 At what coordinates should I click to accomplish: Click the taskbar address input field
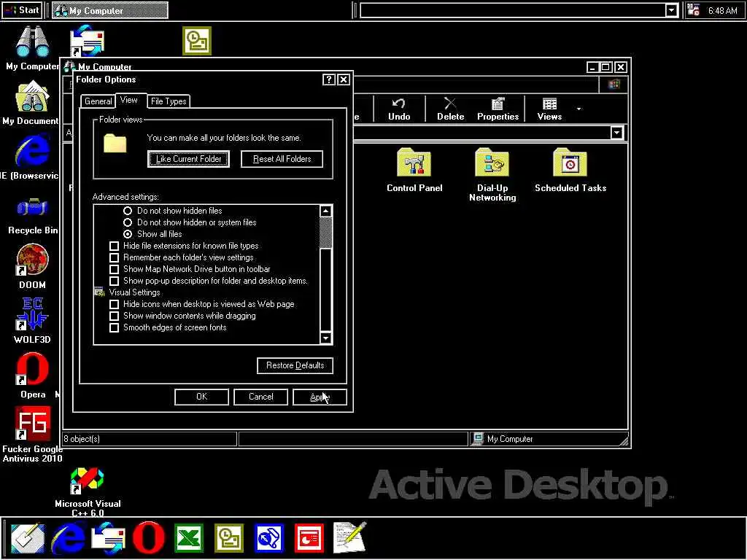tap(513, 10)
